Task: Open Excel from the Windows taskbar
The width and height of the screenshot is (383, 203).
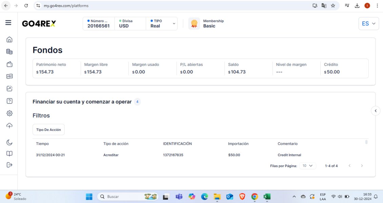Action: pyautogui.click(x=267, y=197)
